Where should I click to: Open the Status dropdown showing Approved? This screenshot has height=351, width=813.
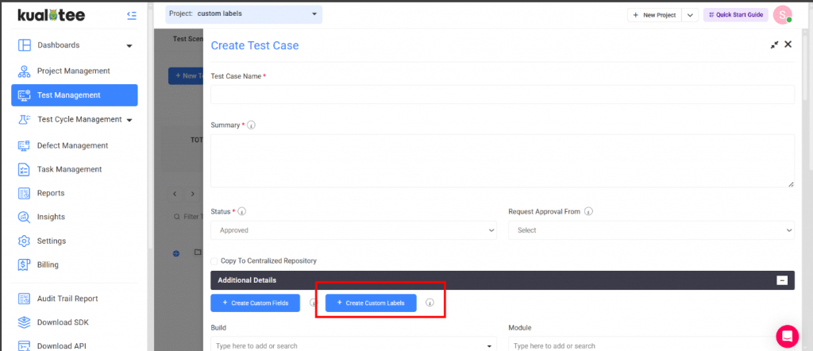pyautogui.click(x=353, y=230)
